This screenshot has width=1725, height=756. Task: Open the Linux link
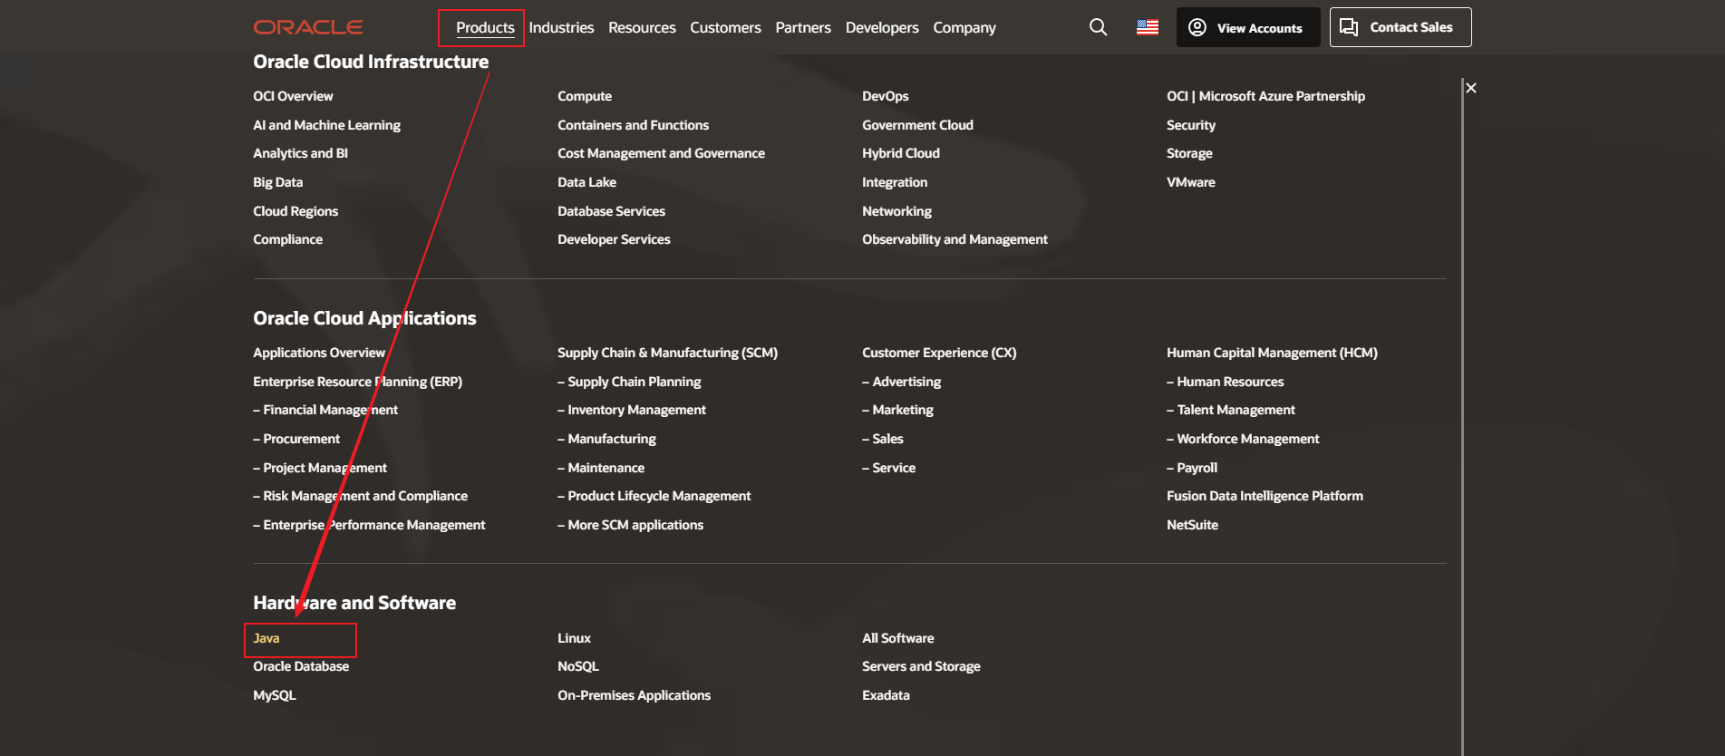[x=574, y=638]
